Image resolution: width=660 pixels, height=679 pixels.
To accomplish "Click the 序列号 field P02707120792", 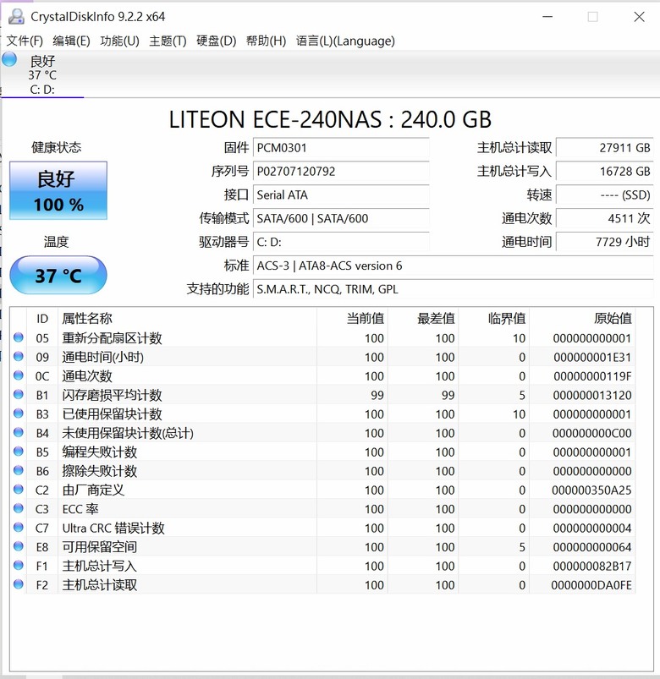I will coord(341,171).
